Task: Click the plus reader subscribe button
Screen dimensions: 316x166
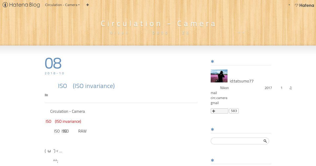Action: 219,111
